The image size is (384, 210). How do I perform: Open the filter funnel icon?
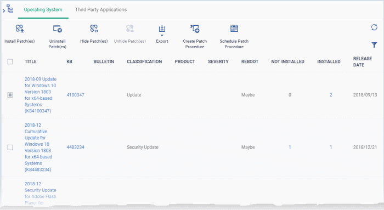[374, 45]
